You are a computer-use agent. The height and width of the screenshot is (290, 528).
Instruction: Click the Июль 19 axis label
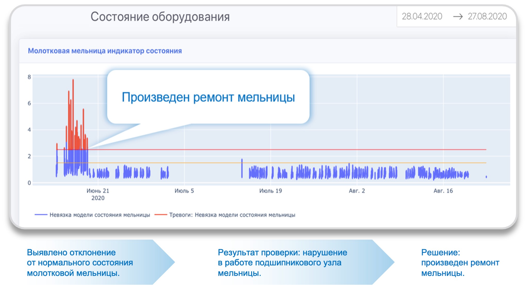(x=270, y=191)
